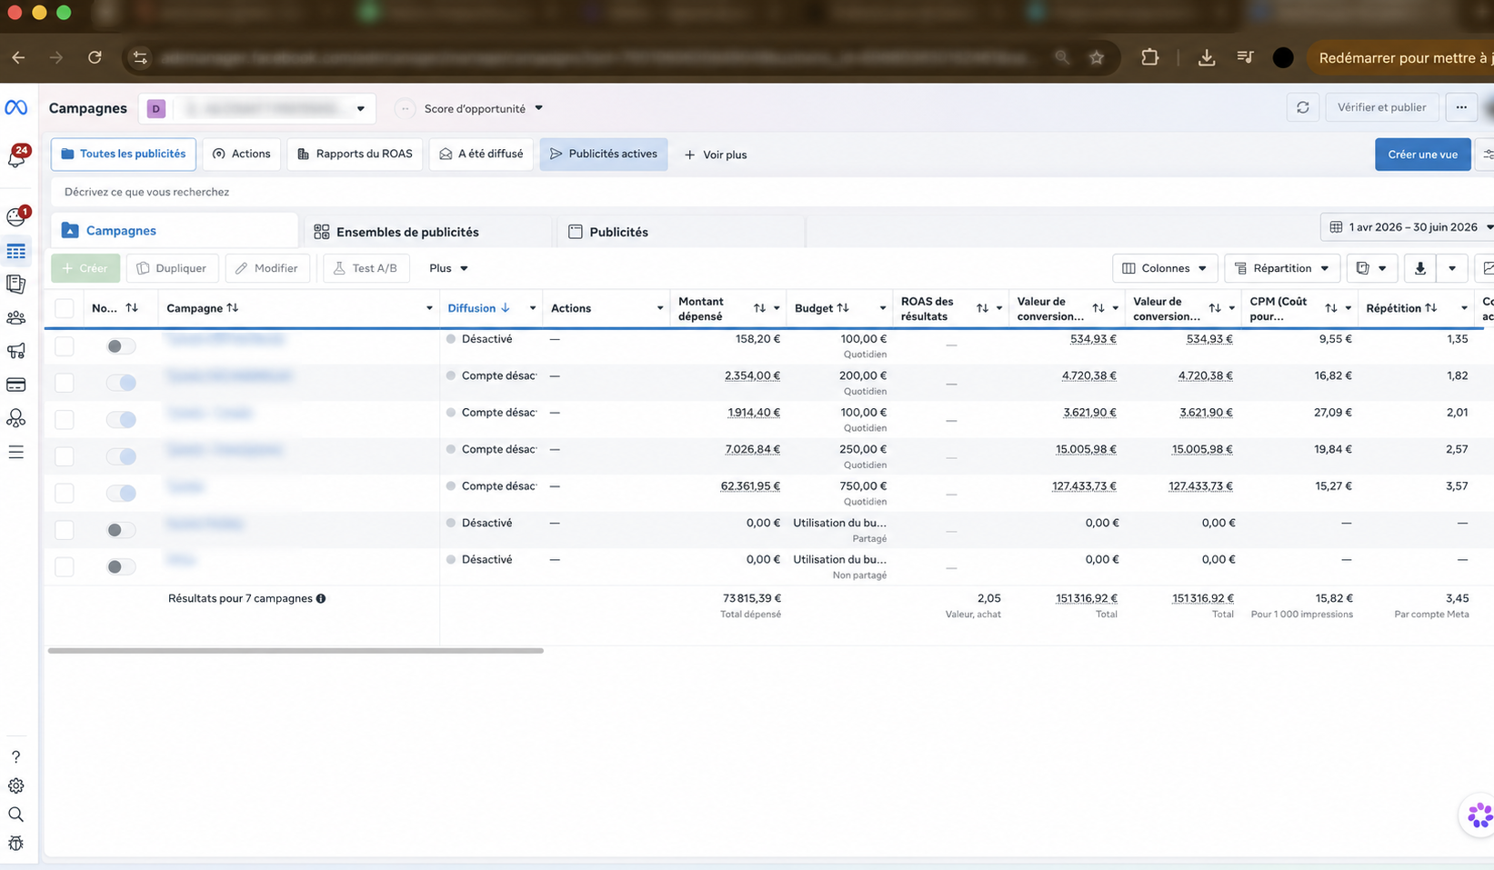Open Audiences people icon in sidebar
The image size is (1494, 870).
pos(16,318)
